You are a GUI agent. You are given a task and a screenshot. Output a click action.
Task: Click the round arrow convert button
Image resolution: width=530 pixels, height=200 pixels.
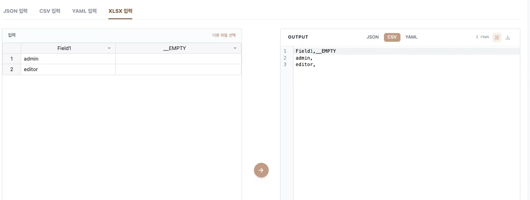pos(261,170)
